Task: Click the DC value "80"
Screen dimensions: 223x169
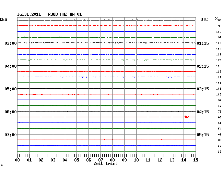Action: point(220,20)
